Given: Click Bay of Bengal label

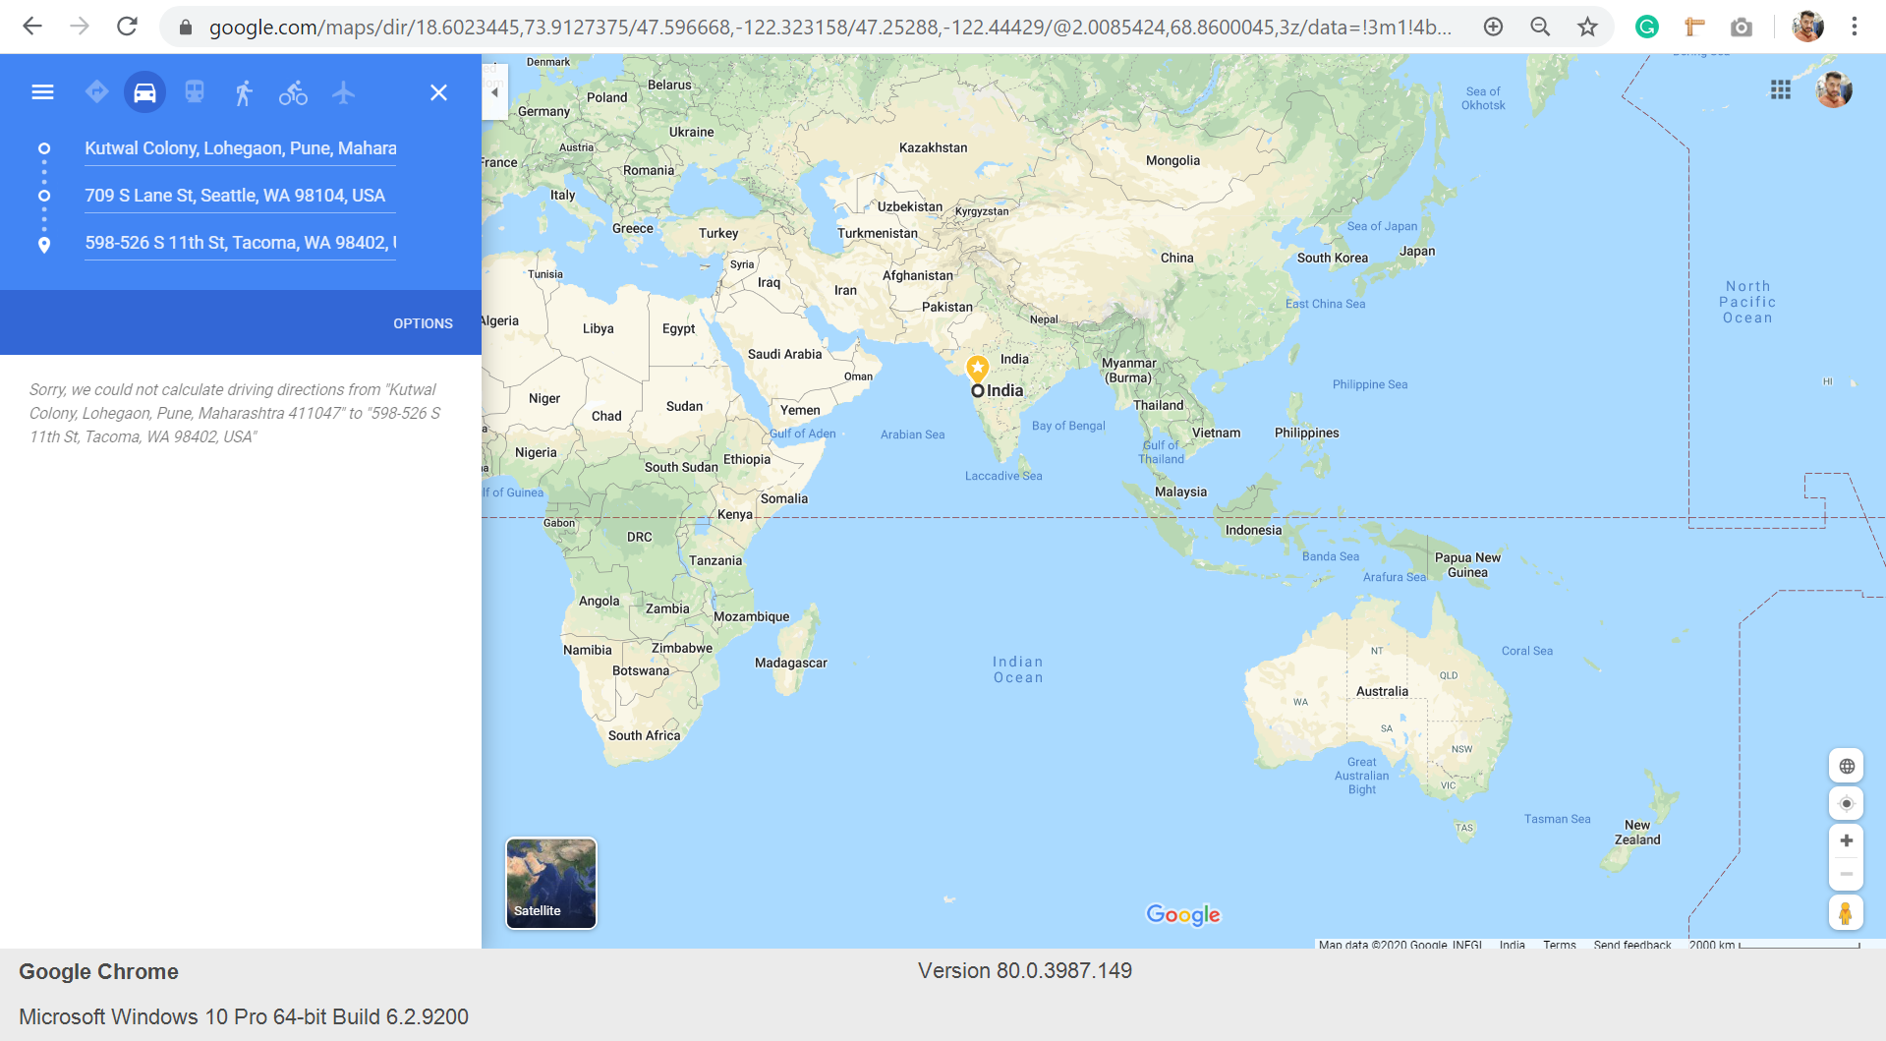Looking at the screenshot, I should [1068, 426].
